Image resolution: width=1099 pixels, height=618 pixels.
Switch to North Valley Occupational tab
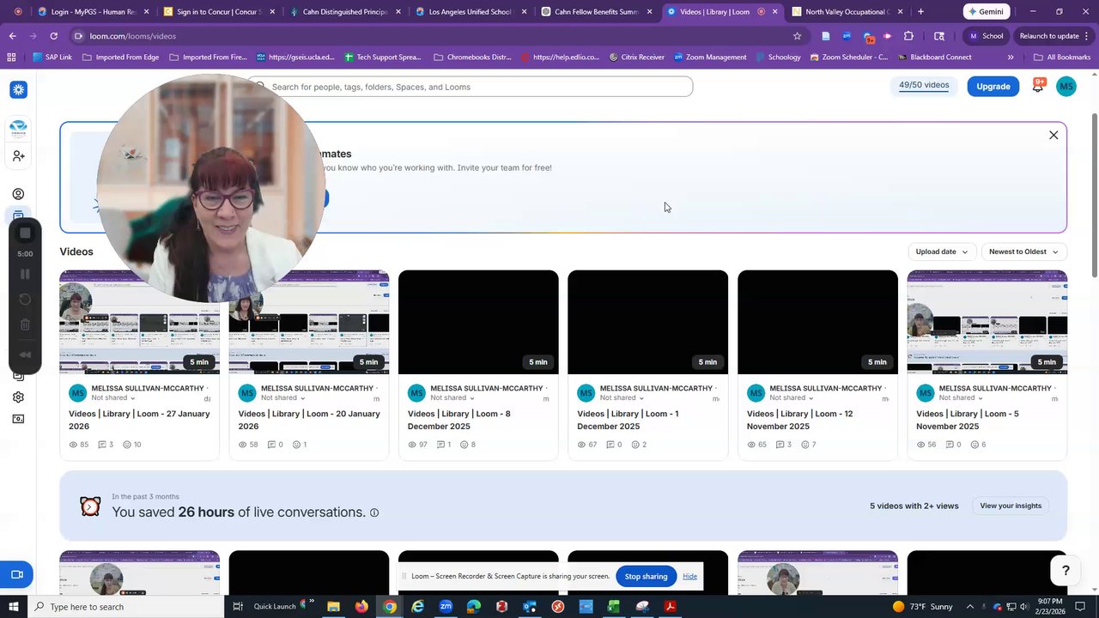(x=846, y=12)
